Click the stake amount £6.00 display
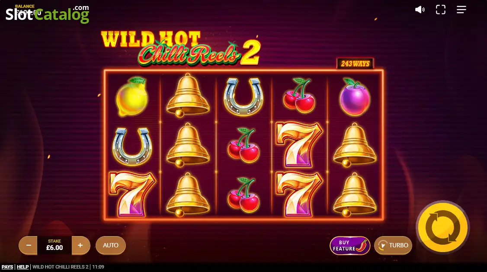This screenshot has height=272, width=487. (x=54, y=245)
